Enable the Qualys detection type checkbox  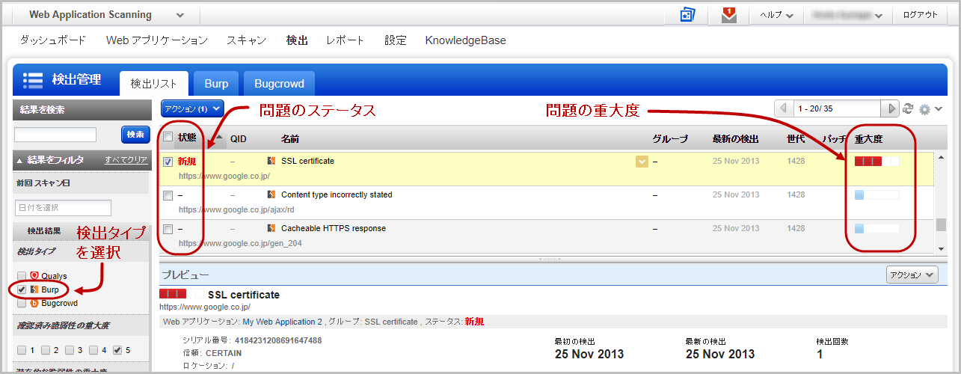[22, 276]
